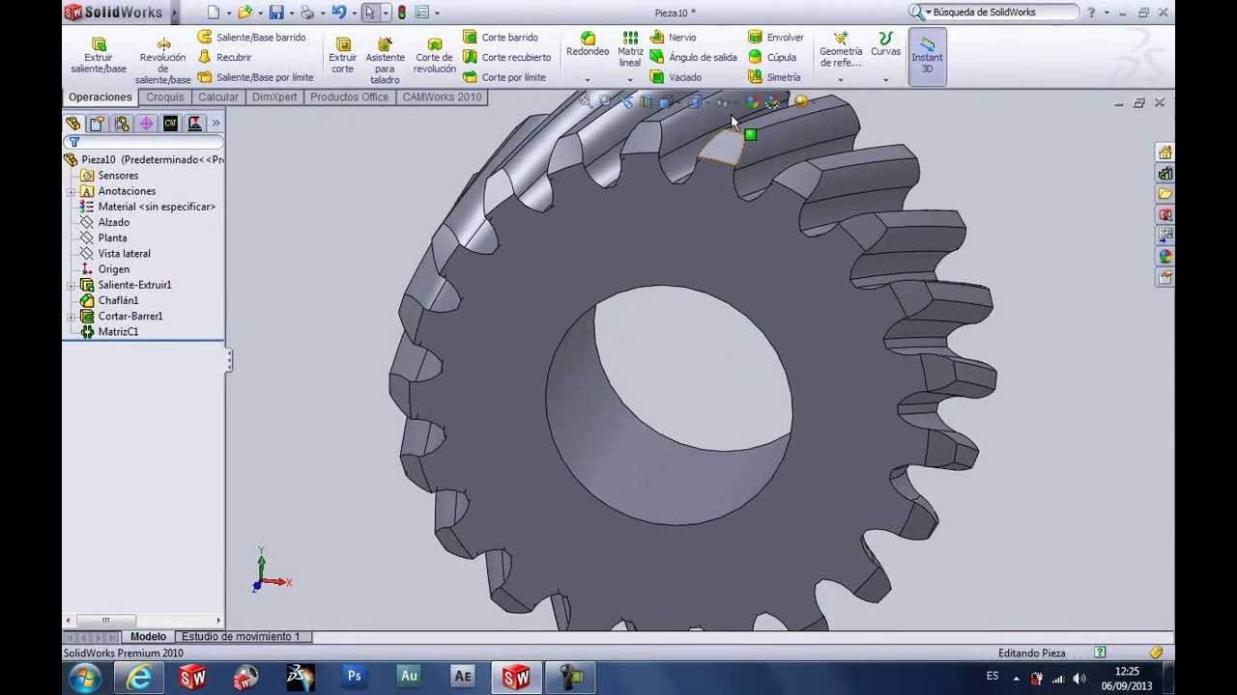Open the CAMWorks 2010 tab

coord(442,97)
